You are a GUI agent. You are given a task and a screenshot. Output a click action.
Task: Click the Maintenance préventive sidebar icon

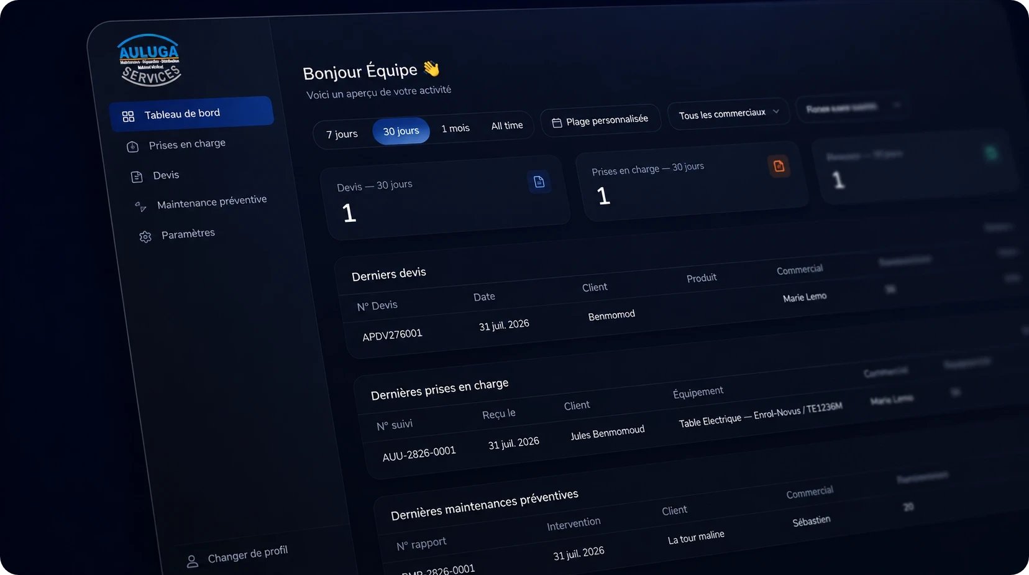coord(141,206)
